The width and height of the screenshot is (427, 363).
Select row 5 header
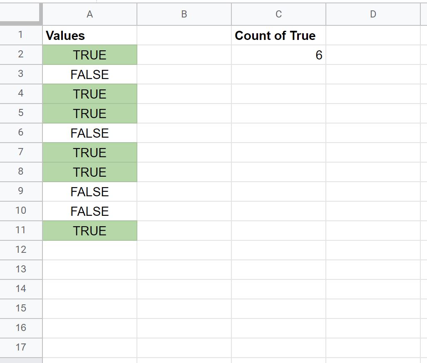coord(21,113)
